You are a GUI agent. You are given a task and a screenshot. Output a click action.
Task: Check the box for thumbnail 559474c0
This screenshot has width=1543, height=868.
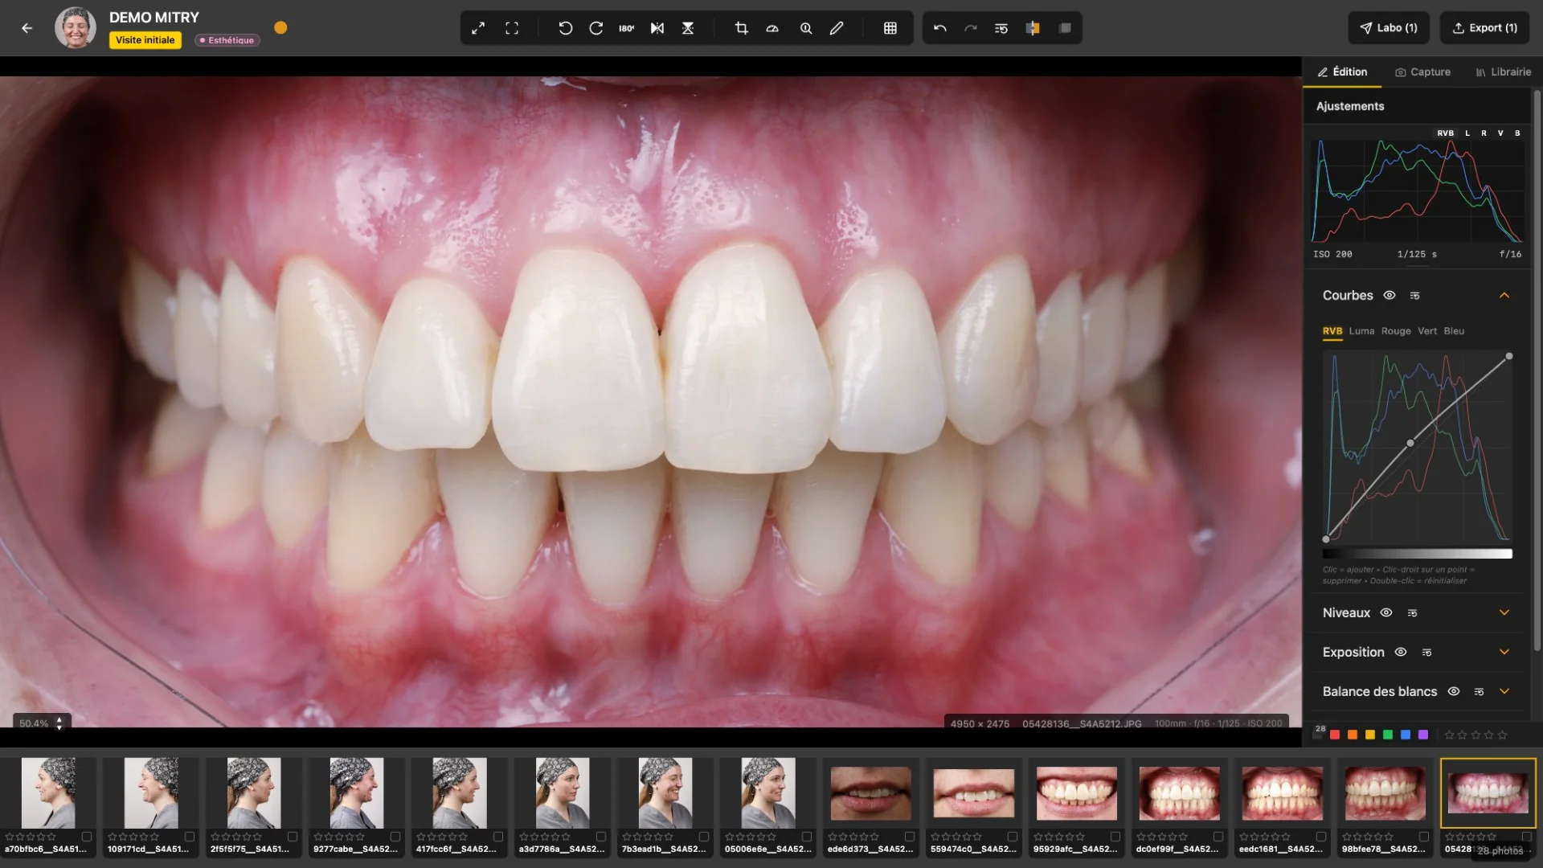tap(1013, 837)
